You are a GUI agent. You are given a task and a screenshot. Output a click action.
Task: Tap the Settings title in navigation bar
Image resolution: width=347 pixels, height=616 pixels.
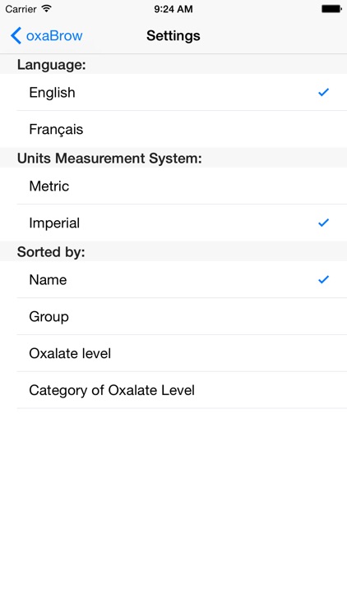(173, 36)
